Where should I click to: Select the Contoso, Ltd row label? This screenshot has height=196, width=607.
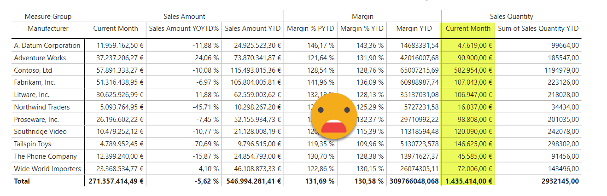(33, 70)
